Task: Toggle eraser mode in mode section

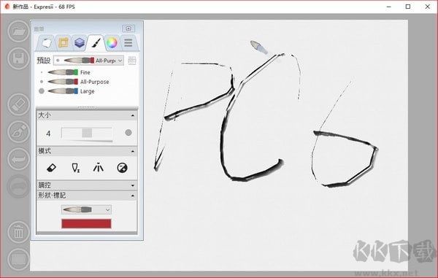Action: click(x=51, y=168)
